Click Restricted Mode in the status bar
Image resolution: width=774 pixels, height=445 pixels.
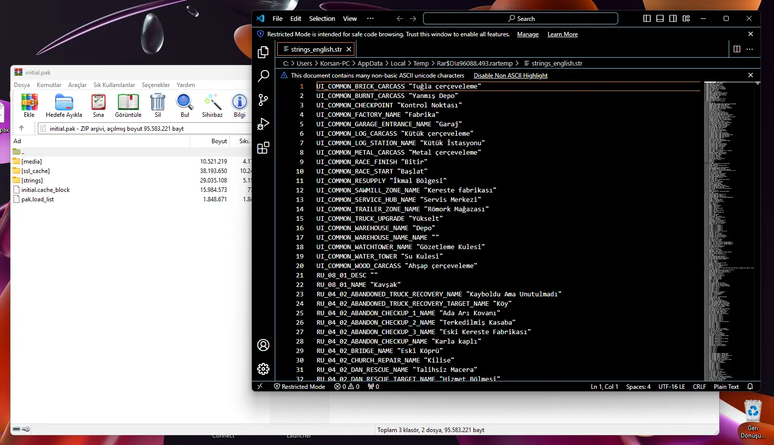300,386
